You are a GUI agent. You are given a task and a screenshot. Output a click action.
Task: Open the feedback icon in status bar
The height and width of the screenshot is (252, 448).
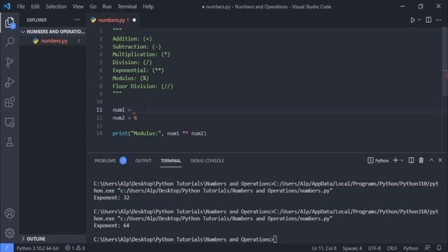[428, 248]
